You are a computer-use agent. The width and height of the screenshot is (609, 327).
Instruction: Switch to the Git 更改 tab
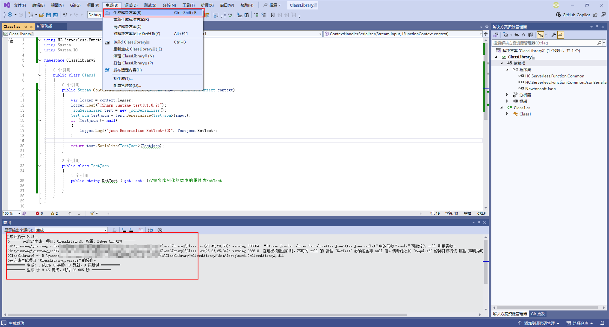tap(538, 314)
